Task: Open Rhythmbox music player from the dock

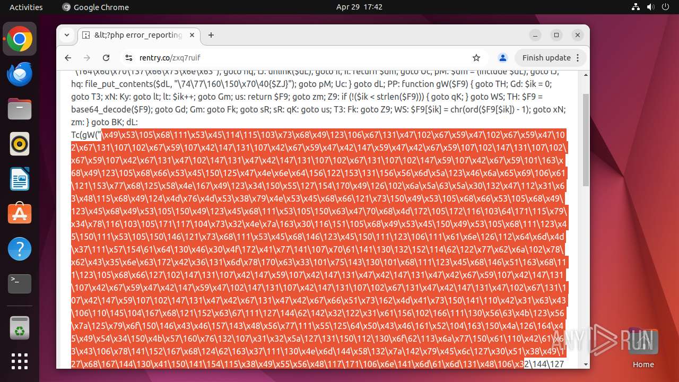Action: pos(20,144)
